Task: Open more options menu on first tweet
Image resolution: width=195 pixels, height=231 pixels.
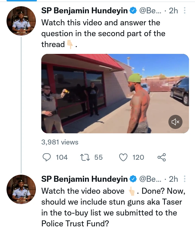Action: tap(185, 11)
